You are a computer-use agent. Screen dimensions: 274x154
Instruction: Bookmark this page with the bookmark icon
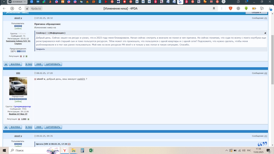pos(214,8)
